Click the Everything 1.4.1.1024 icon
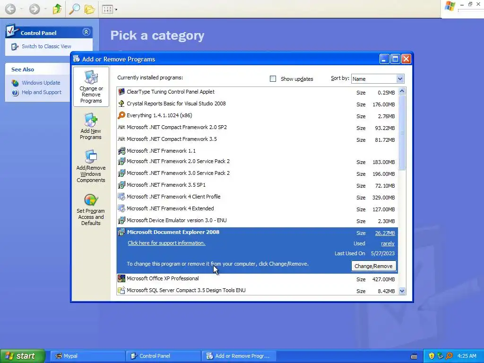This screenshot has width=484, height=363. (121, 115)
